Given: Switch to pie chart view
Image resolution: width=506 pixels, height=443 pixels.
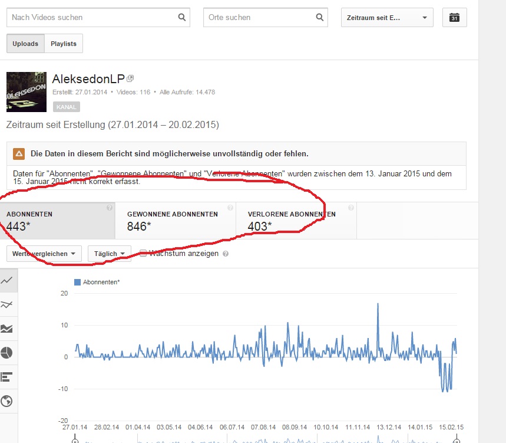Looking at the screenshot, I should point(8,353).
